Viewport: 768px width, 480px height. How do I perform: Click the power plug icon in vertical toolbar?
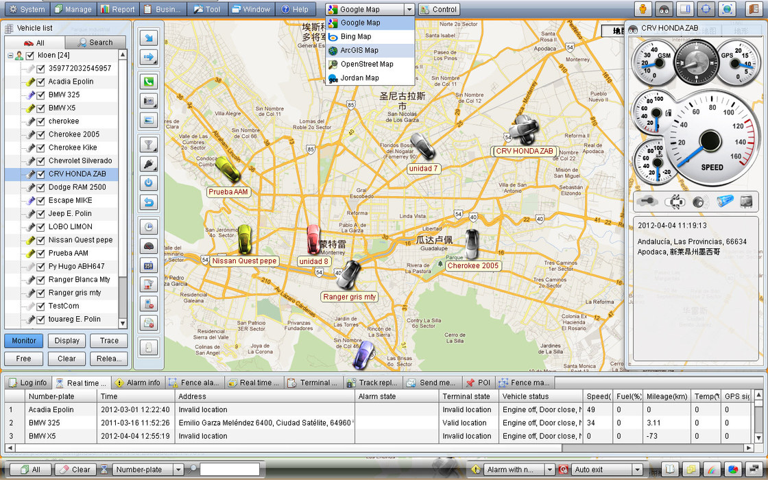tap(149, 164)
